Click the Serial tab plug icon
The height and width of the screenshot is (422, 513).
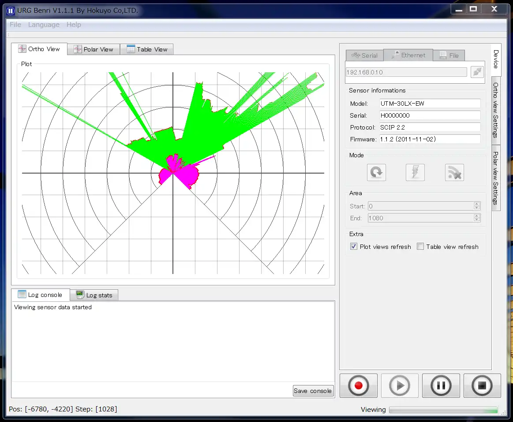(x=356, y=55)
